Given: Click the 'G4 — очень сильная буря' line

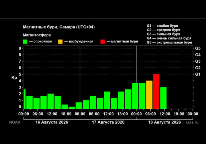Looking at the screenshot, I should tap(169, 38).
